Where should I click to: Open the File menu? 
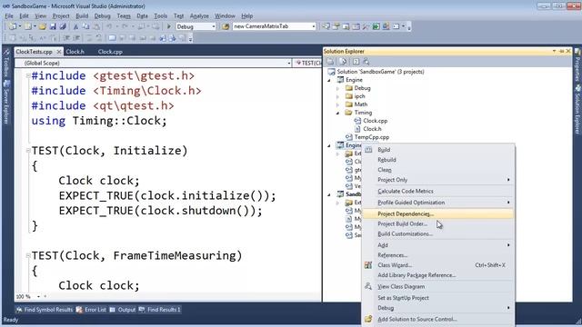point(9,16)
